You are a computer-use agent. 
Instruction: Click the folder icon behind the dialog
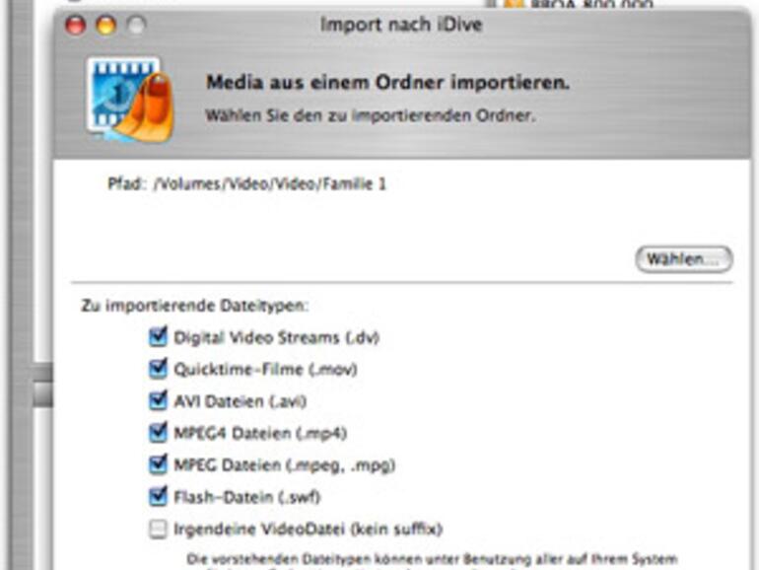(x=515, y=4)
